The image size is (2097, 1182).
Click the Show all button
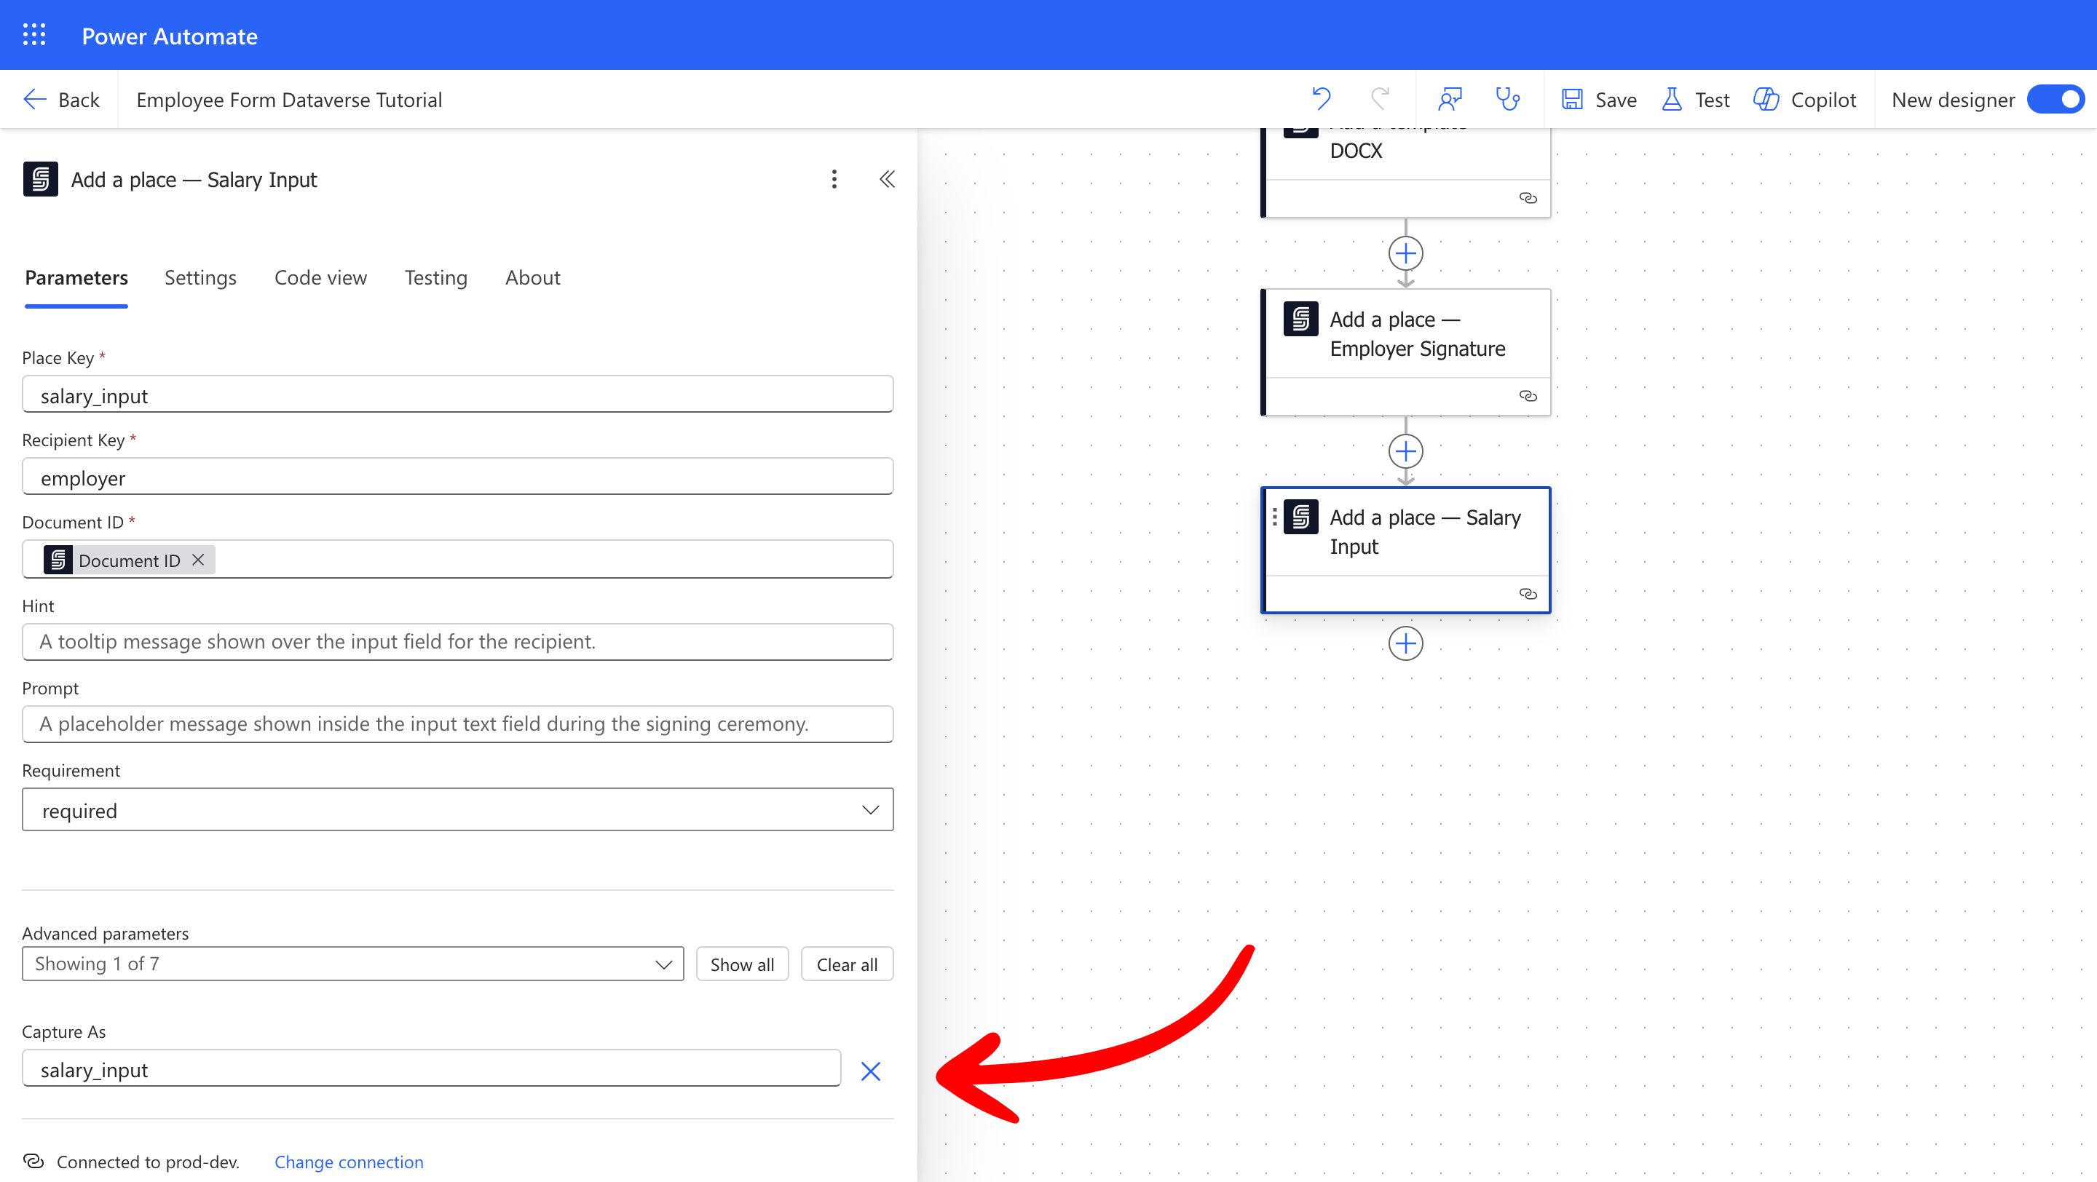pos(742,964)
